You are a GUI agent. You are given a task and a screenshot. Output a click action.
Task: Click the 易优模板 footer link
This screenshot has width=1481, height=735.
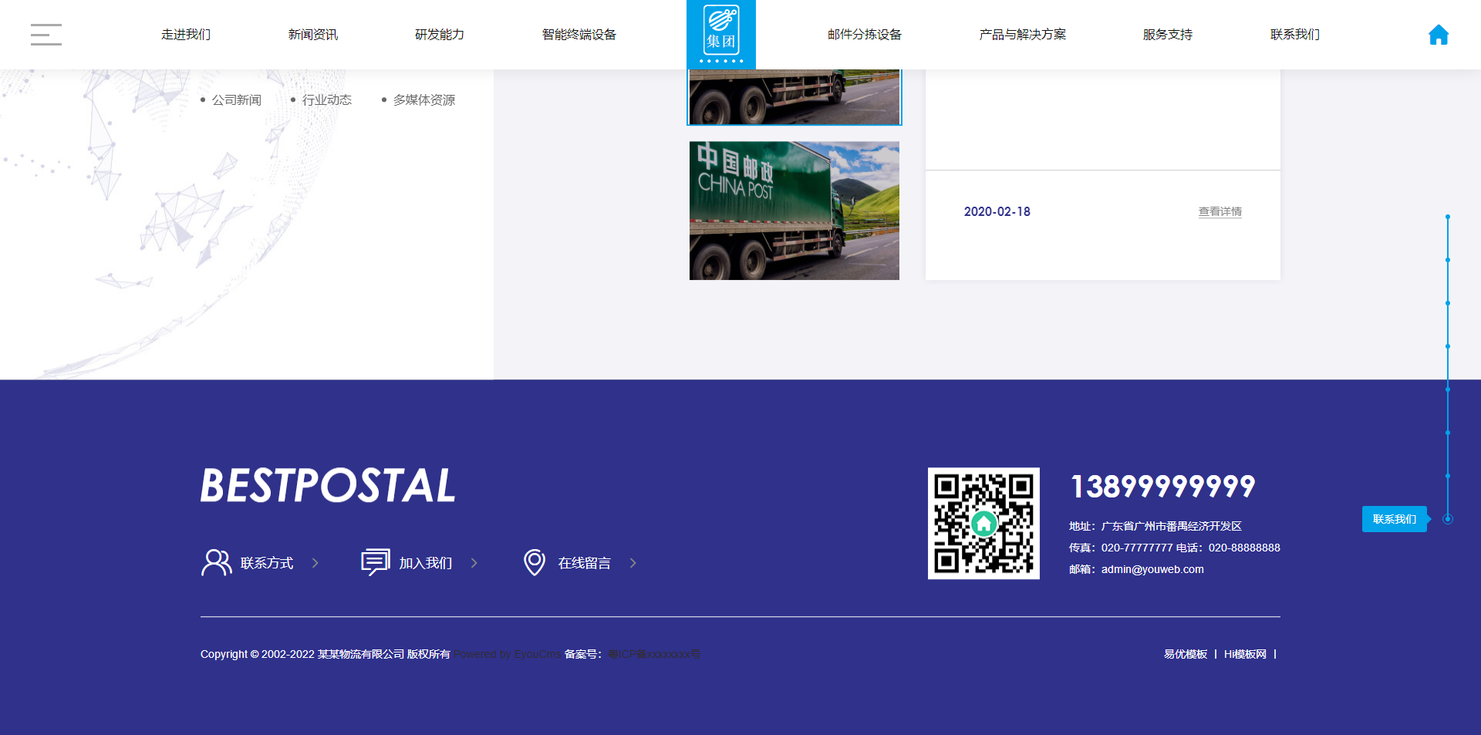[x=1186, y=654]
